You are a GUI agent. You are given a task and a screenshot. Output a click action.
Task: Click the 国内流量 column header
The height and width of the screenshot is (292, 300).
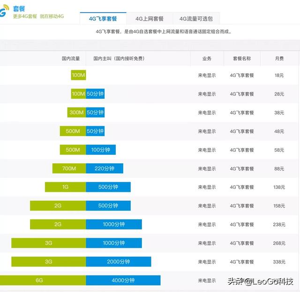point(71,58)
